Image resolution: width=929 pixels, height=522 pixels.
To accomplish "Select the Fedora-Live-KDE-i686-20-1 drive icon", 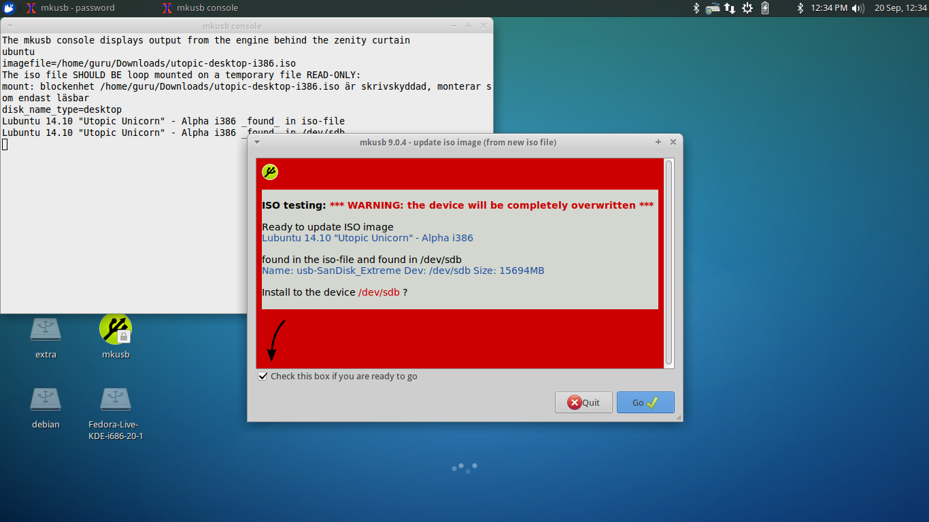I will tap(116, 399).
